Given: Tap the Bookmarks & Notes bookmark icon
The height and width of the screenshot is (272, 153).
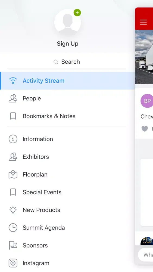Looking at the screenshot, I should 13,116.
